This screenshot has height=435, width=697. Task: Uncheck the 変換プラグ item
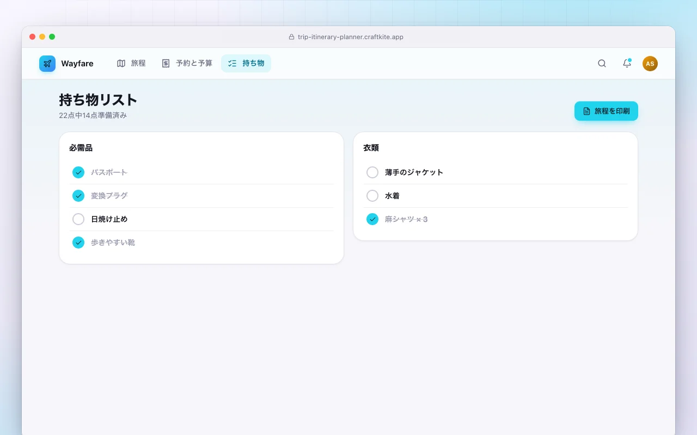coord(78,196)
